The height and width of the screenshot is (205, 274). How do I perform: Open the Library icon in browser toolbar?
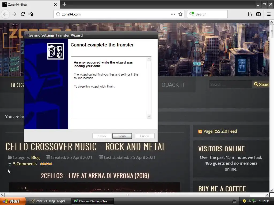click(250, 14)
